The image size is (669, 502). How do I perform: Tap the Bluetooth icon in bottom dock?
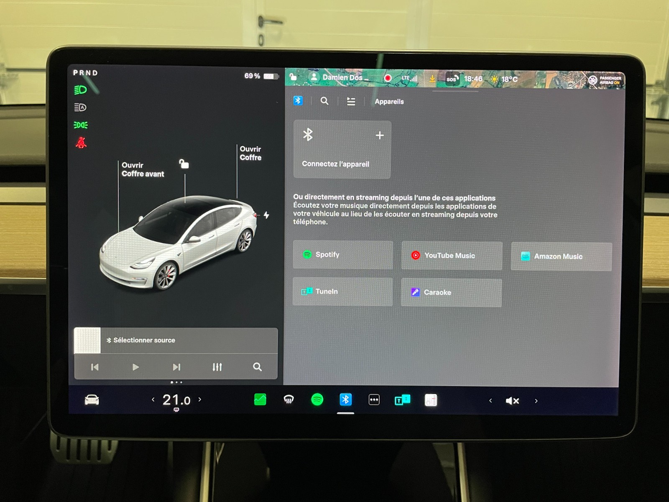[x=345, y=400]
